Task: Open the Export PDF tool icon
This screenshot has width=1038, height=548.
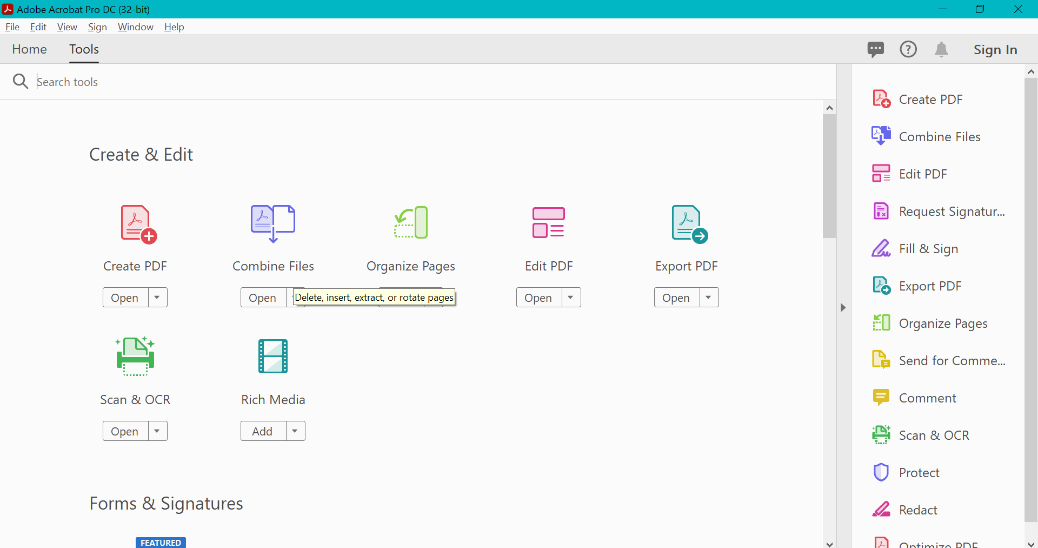Action: [689, 224]
